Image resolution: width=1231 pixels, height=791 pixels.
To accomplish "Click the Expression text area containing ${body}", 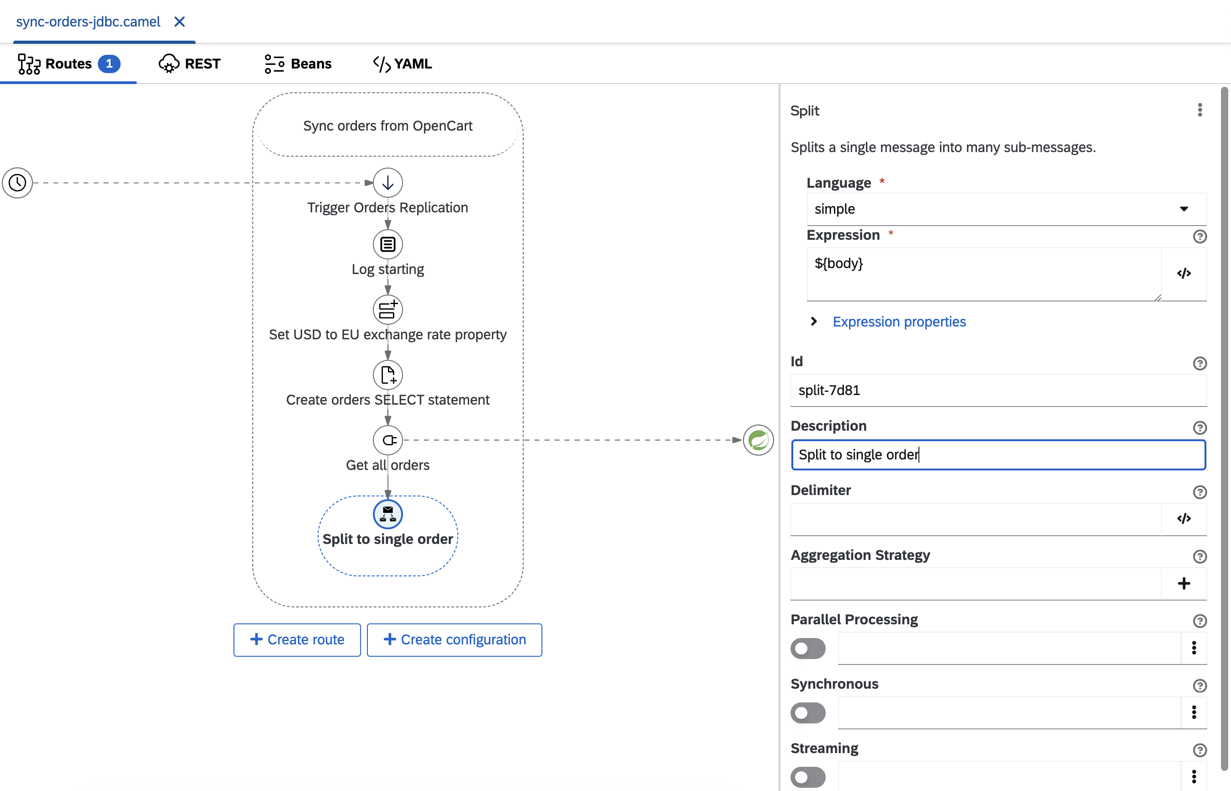I will tap(983, 274).
